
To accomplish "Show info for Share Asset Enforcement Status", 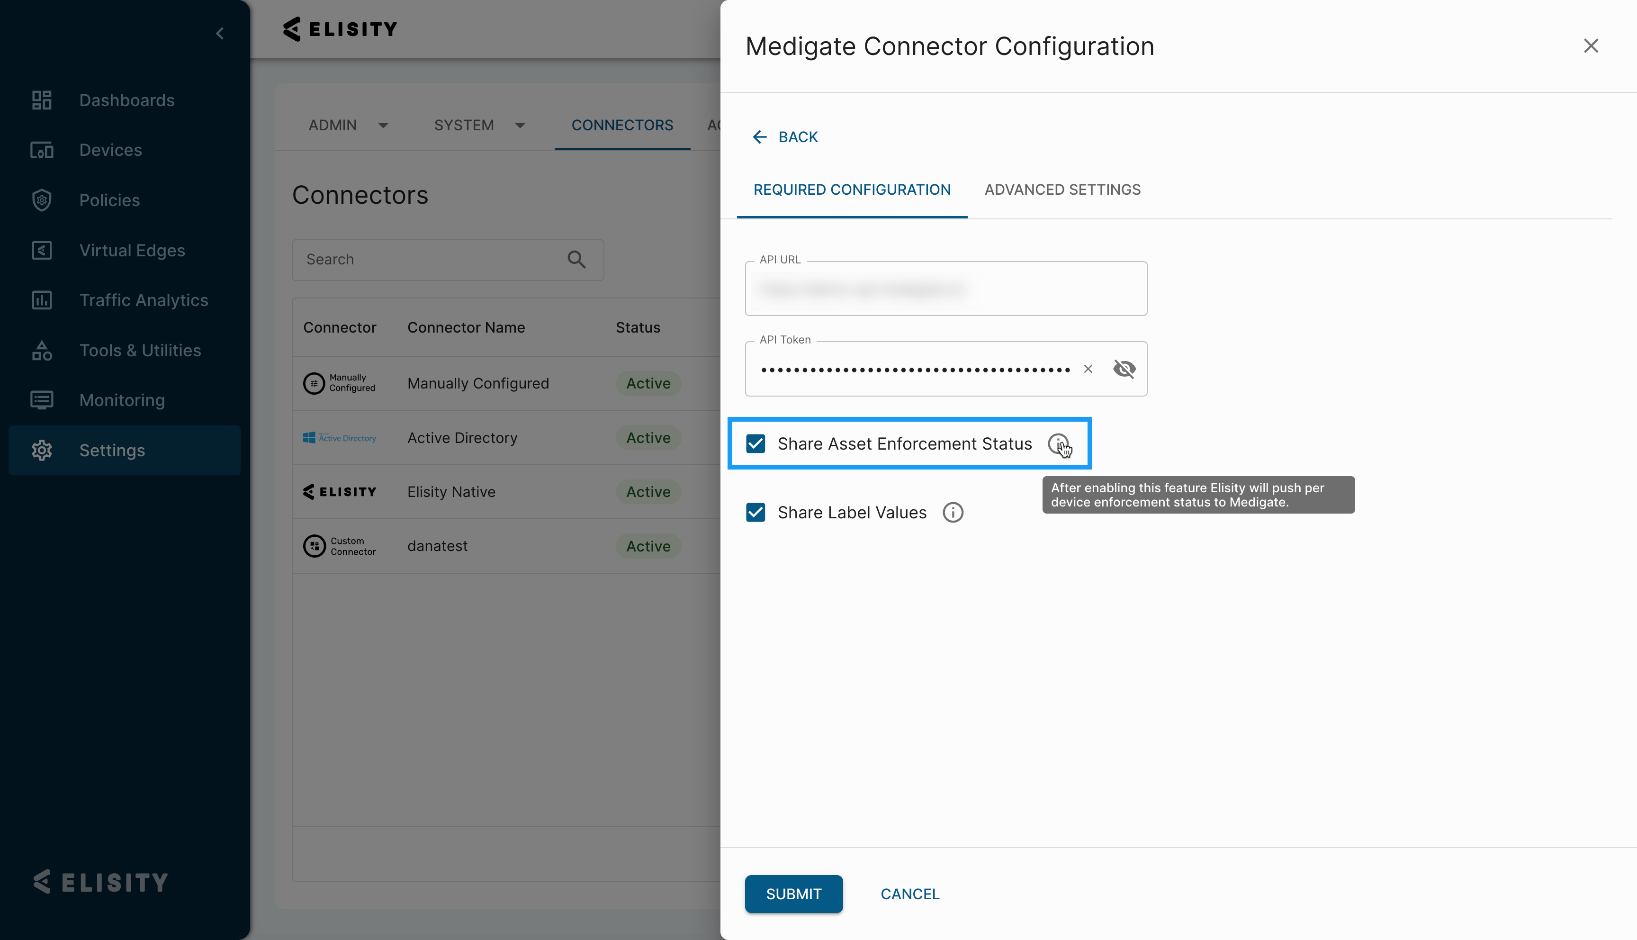I will click(1058, 443).
